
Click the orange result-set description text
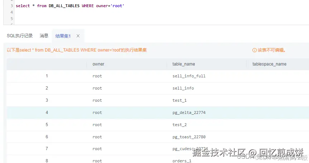click(x=77, y=50)
